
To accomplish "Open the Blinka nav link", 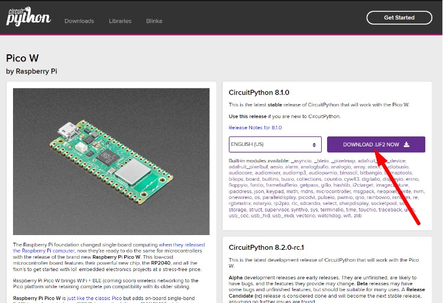I will tap(154, 21).
